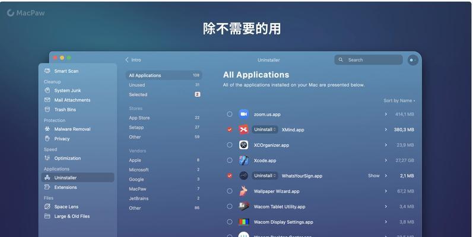Select the Unused filter
This screenshot has width=473, height=237.
[x=164, y=85]
